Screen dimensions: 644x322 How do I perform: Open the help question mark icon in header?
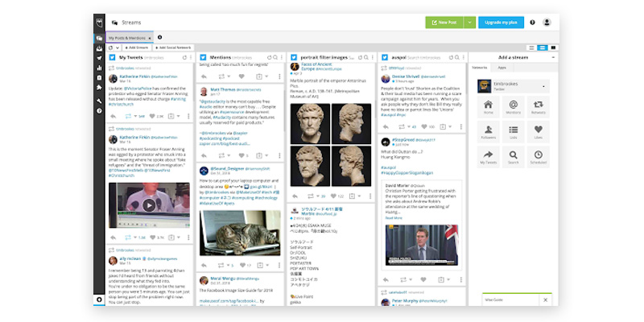tap(532, 23)
